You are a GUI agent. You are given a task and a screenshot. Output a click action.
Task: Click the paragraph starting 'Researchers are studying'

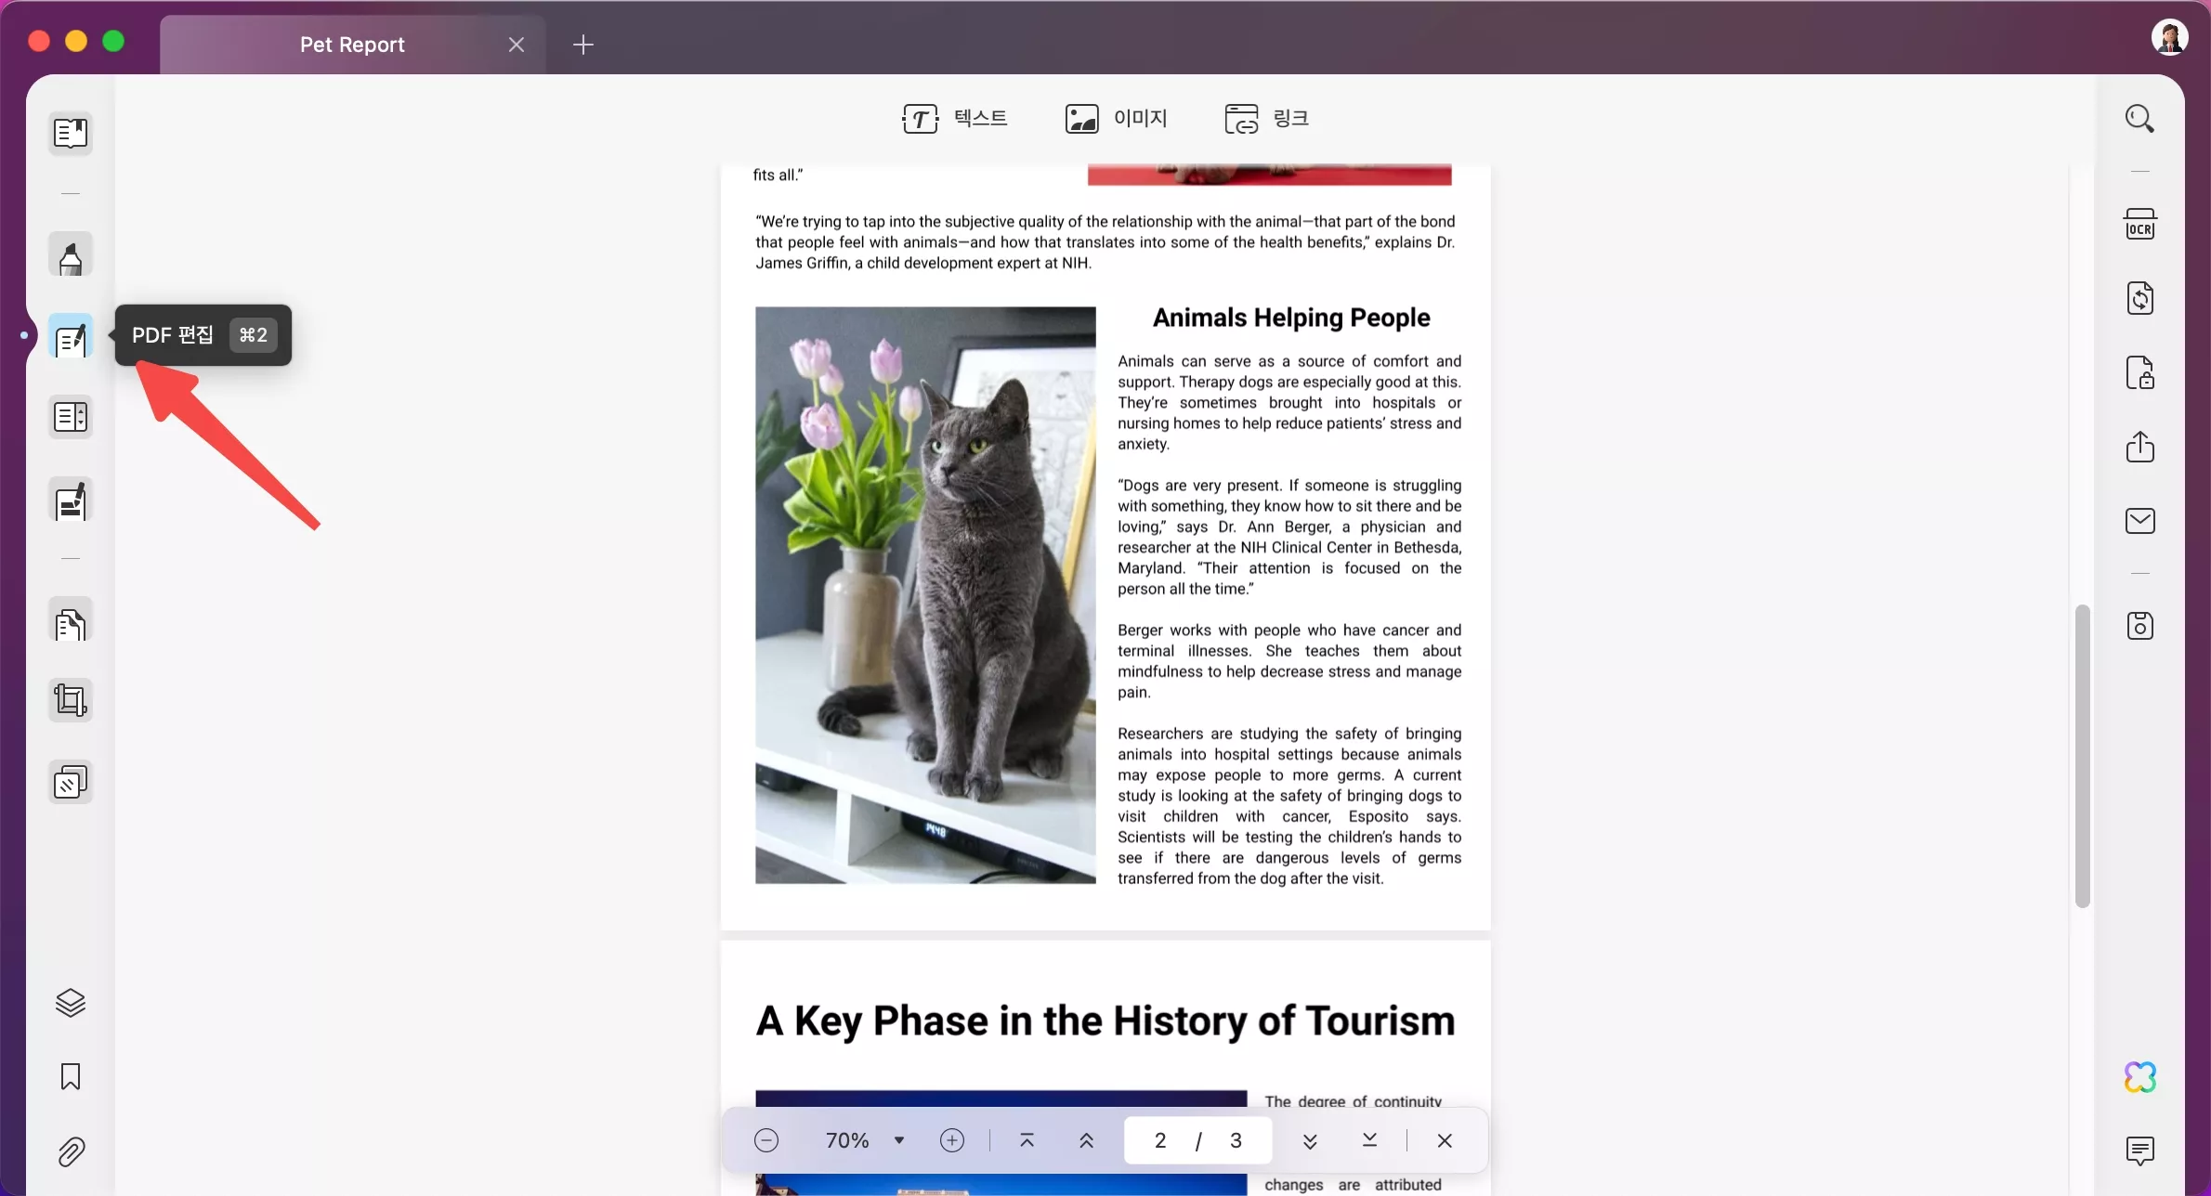pyautogui.click(x=1289, y=806)
